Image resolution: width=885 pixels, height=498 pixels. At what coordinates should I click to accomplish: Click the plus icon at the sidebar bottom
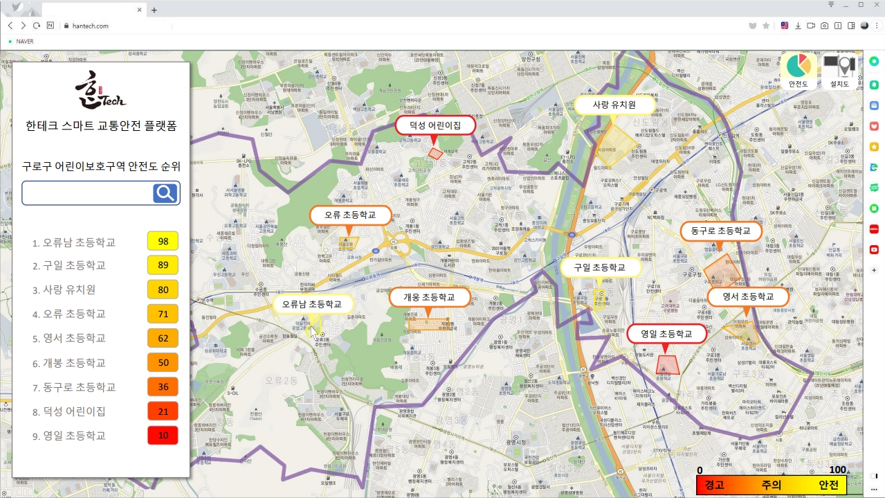point(874,270)
